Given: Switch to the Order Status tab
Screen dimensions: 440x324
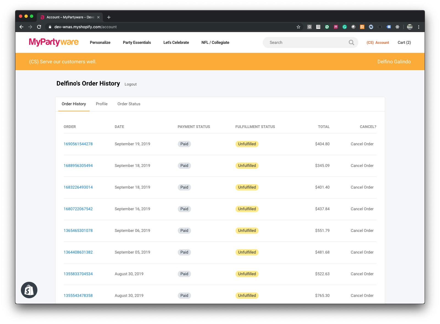Looking at the screenshot, I should 129,104.
